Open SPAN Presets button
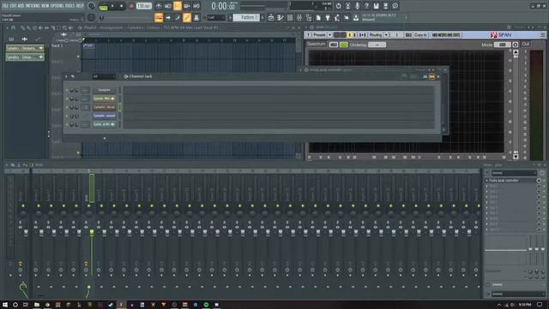This screenshot has height=309, width=549. pos(319,35)
